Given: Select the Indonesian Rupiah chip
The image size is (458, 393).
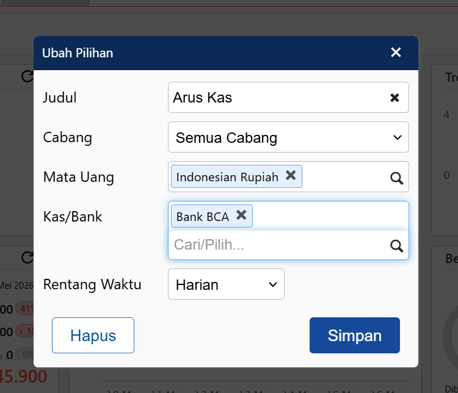Looking at the screenshot, I should tap(227, 177).
